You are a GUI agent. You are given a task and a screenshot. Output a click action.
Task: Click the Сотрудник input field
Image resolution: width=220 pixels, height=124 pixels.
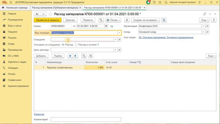pos(82,40)
